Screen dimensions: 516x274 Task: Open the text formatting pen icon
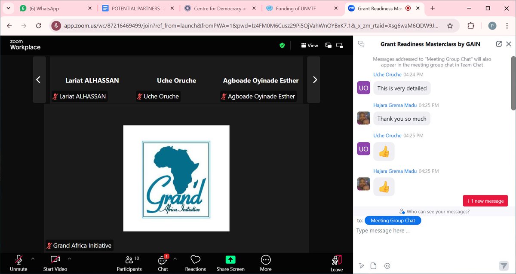[362, 265]
